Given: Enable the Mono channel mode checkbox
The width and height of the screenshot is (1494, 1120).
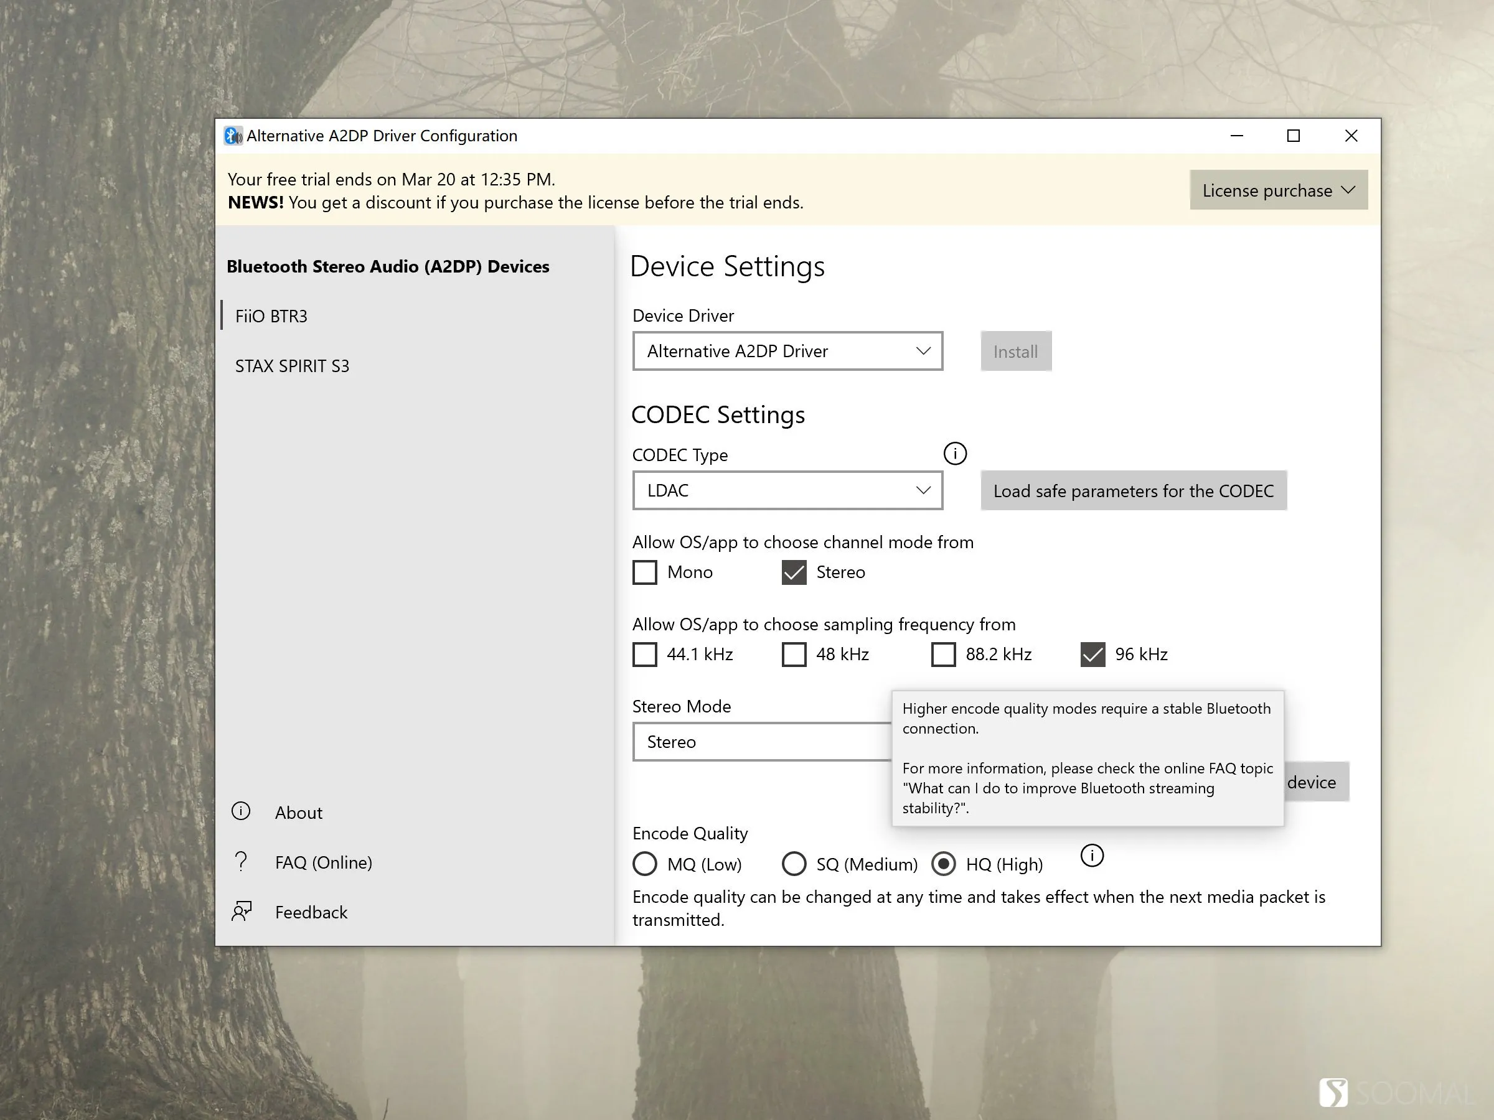Looking at the screenshot, I should click(x=645, y=572).
